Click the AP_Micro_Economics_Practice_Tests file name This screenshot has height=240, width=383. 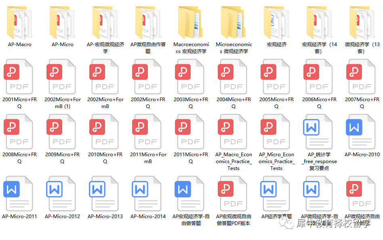click(x=276, y=161)
